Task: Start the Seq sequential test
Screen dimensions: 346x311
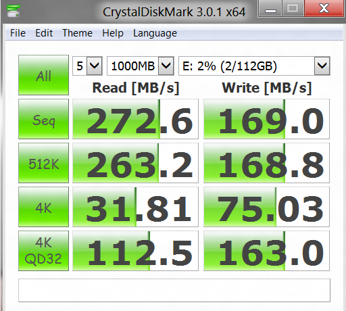Action: 43,119
